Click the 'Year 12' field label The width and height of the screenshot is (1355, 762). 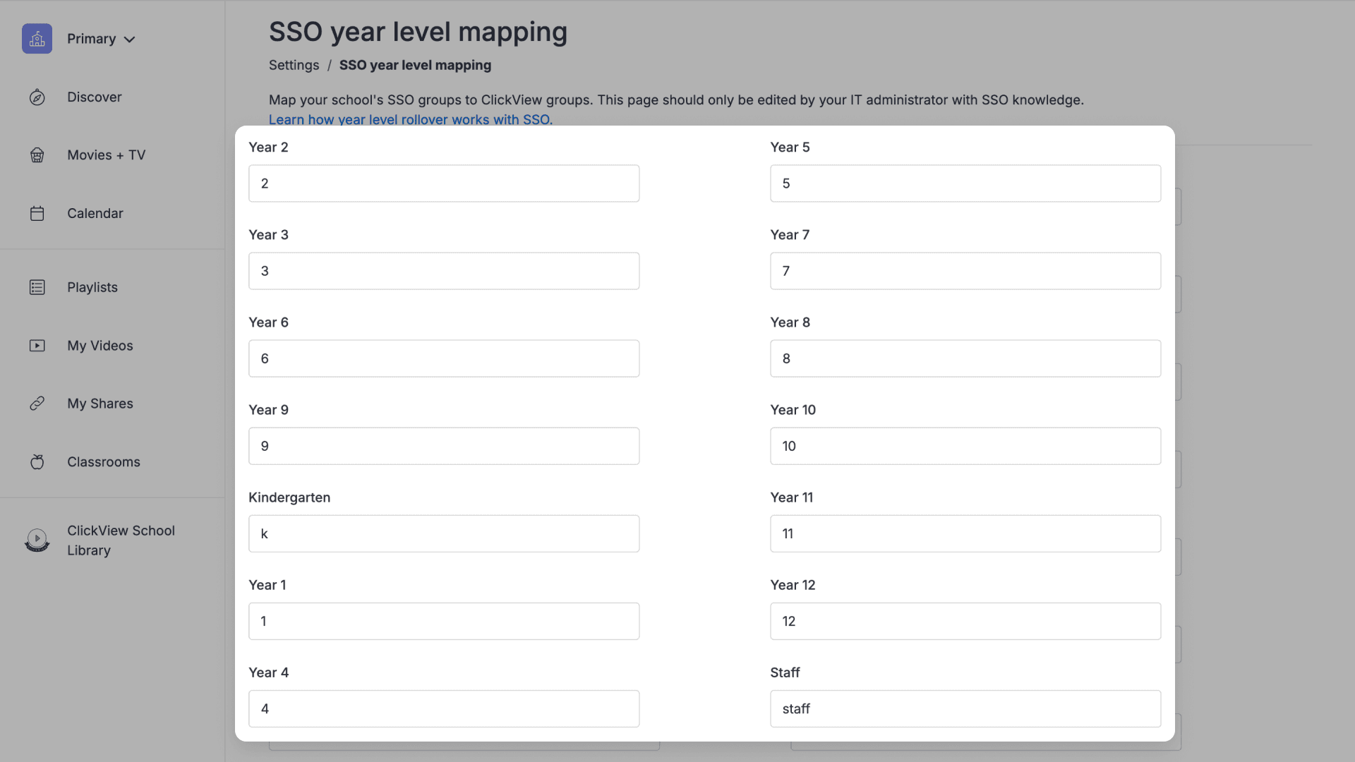point(793,585)
